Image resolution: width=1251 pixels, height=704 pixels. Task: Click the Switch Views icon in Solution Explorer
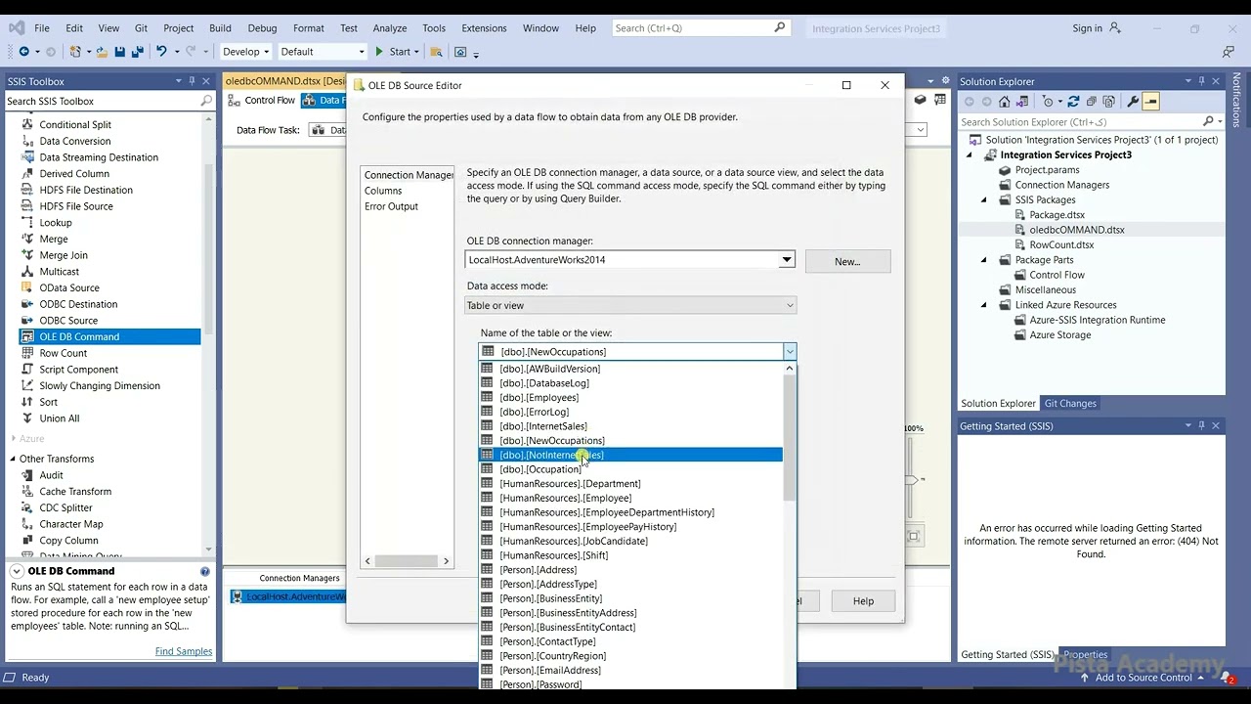pos(1022,102)
